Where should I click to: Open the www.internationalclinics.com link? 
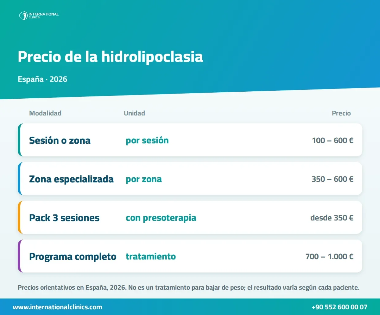click(57, 307)
